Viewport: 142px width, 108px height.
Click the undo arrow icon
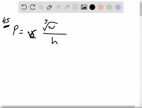tap(24, 7)
